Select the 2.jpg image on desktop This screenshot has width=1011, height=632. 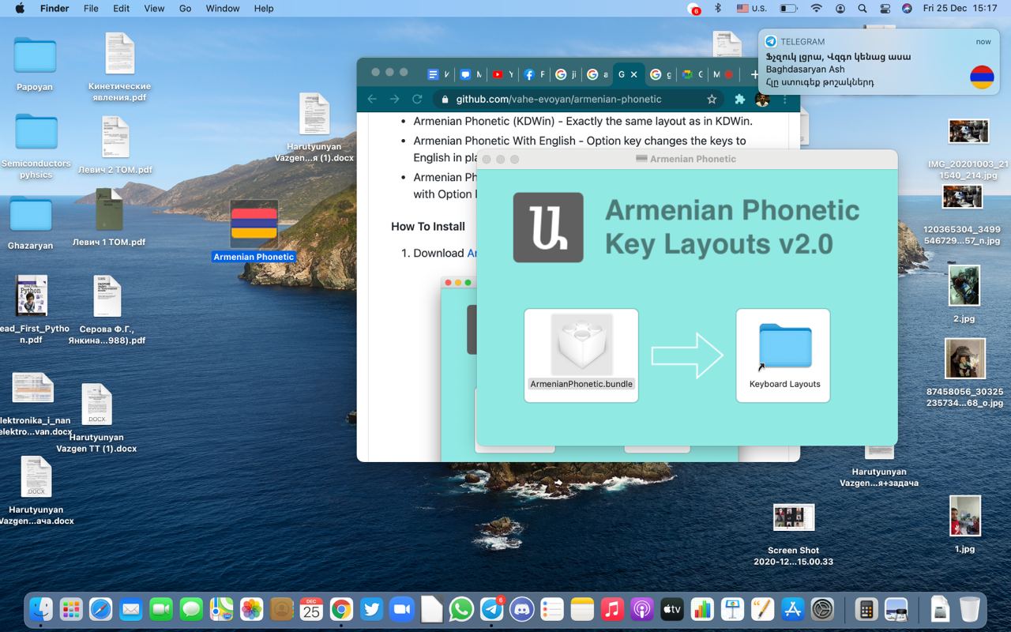click(x=964, y=294)
